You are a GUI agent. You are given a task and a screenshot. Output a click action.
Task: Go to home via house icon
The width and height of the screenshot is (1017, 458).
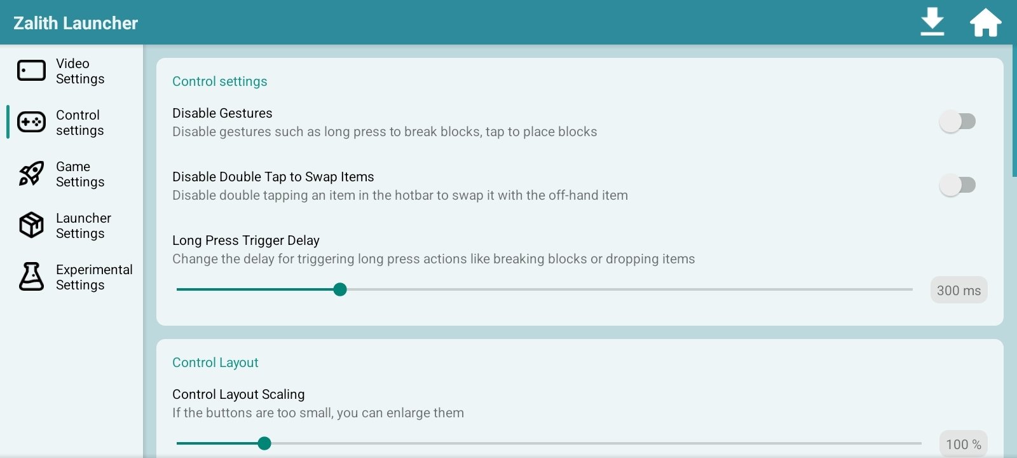(985, 23)
